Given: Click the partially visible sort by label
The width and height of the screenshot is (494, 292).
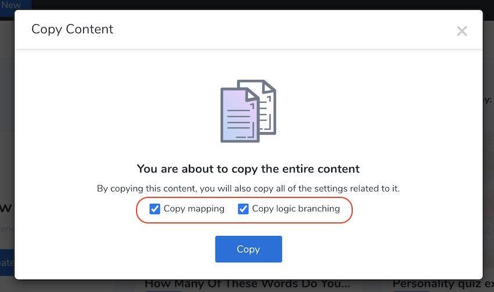Looking at the screenshot, I should 487,100.
